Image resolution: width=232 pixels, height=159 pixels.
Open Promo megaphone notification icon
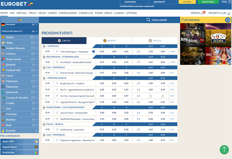pyautogui.click(x=203, y=13)
